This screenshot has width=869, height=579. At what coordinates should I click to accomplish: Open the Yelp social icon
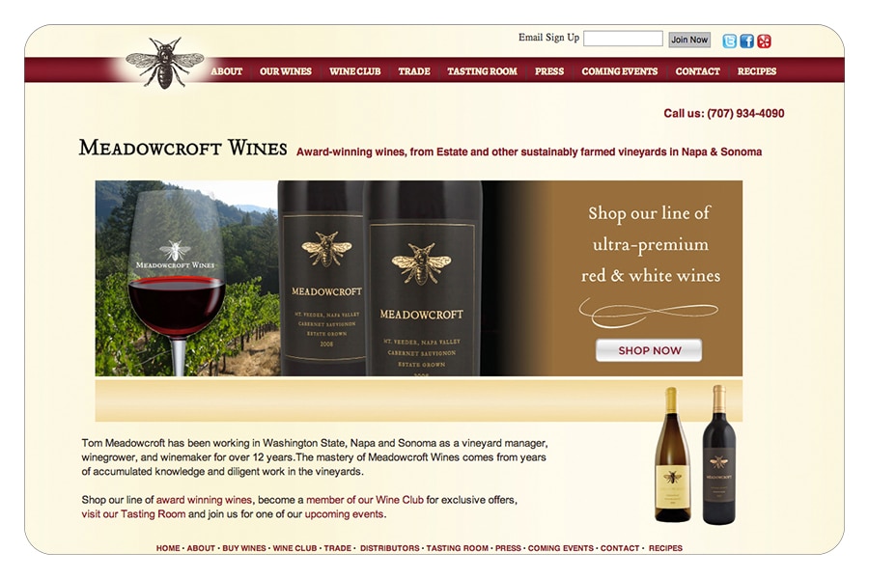(x=765, y=41)
